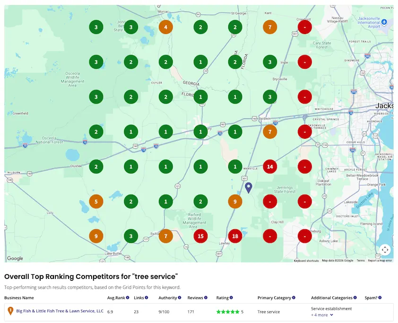Screen dimensions: 398x323
Task: Click the Authority value 9/100
Action: point(164,312)
